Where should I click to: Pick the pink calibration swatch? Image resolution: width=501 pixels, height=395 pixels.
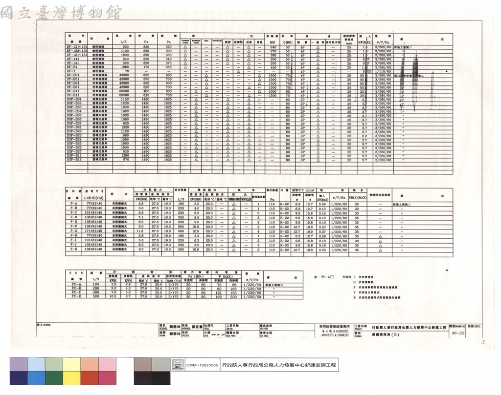[107, 364]
